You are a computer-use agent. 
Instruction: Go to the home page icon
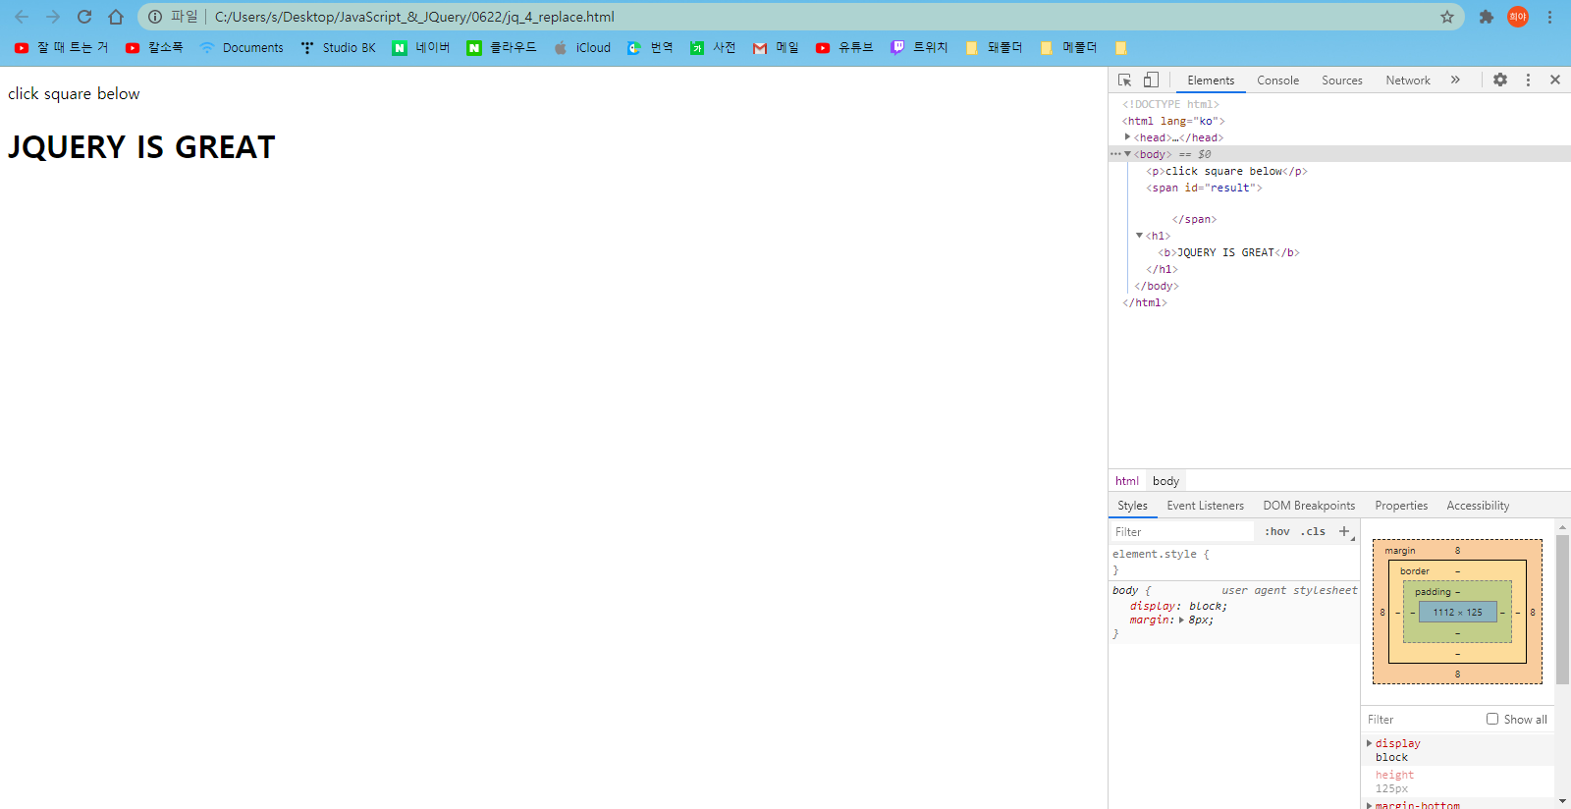(x=116, y=17)
